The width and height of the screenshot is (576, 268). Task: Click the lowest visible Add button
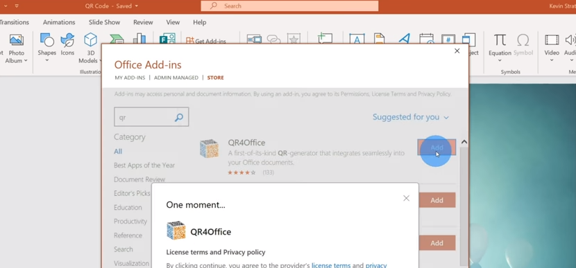point(437,243)
